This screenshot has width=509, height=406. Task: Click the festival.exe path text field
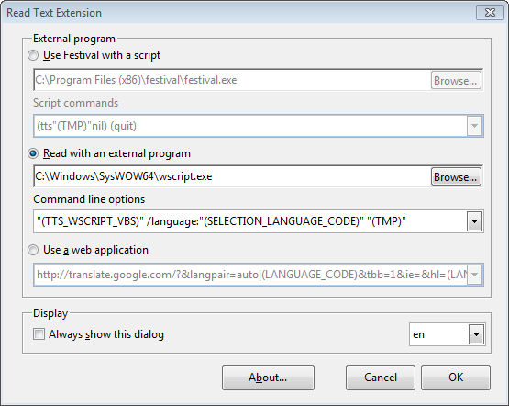point(232,80)
